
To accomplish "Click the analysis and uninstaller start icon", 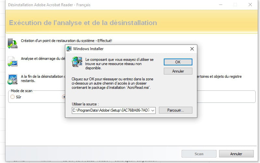I will tap(13, 61).
